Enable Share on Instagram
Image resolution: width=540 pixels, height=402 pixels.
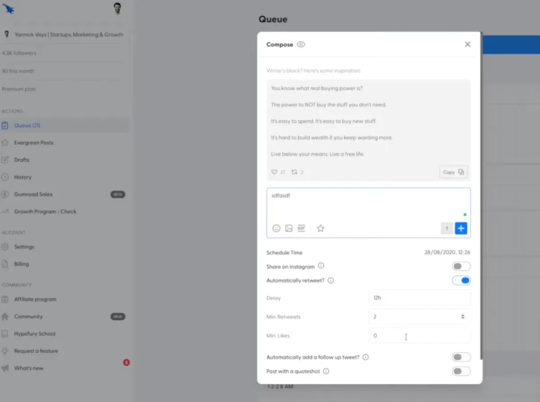461,266
